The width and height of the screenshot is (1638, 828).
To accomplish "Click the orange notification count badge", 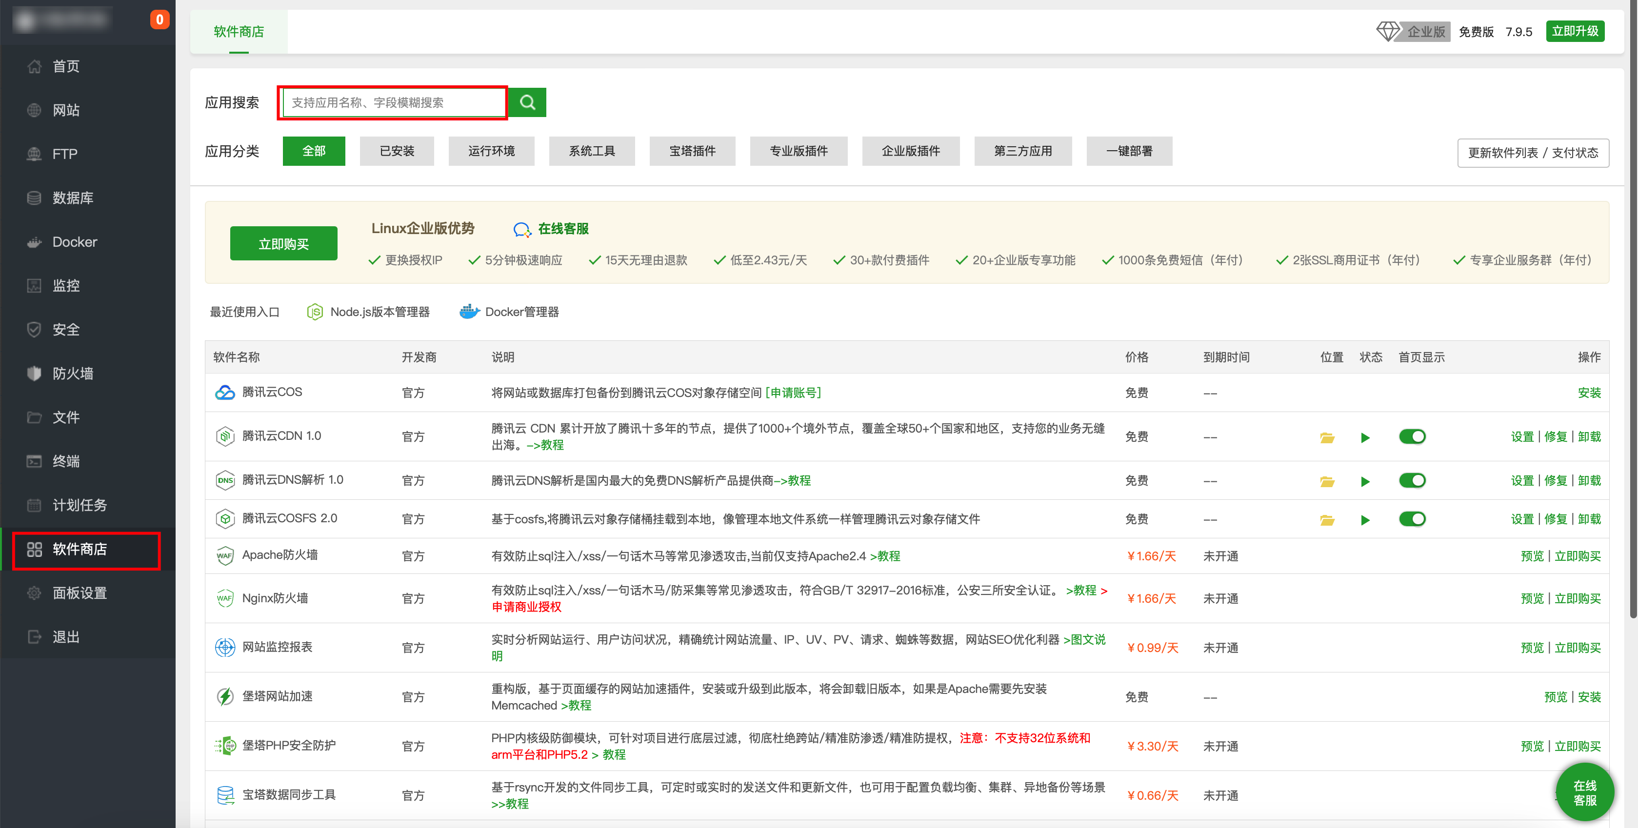I will tap(160, 20).
